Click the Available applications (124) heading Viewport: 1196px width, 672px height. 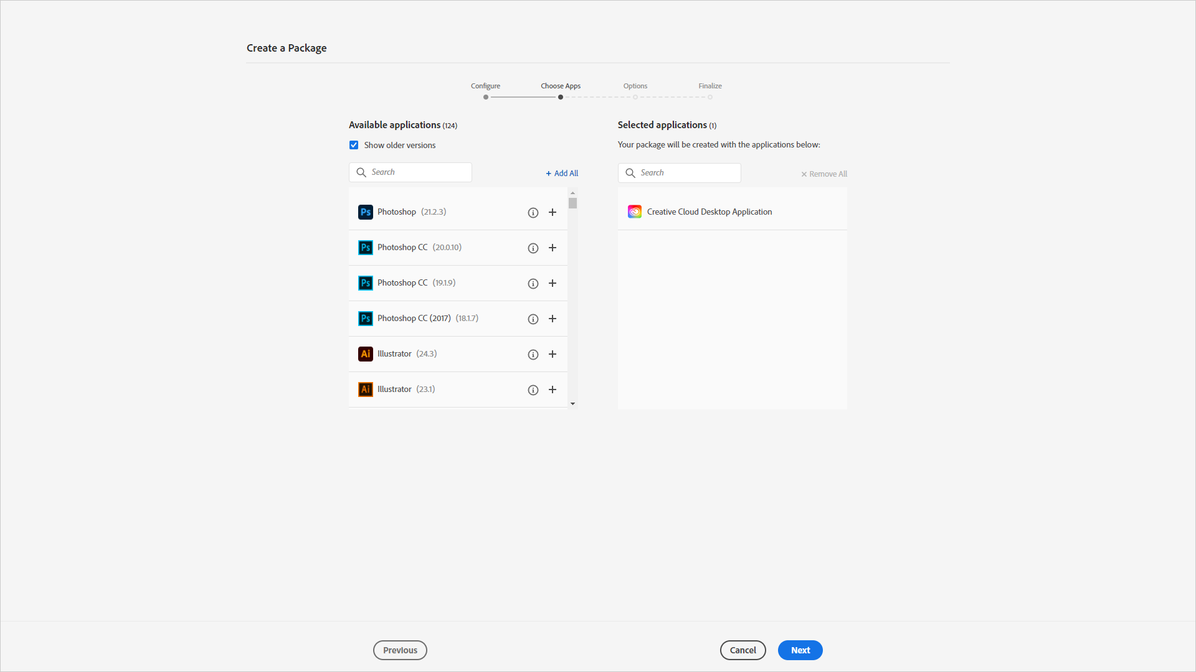tap(403, 125)
